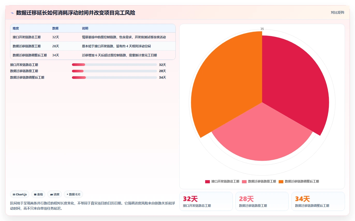Click table cell 数据迁移链路调整后工期
This screenshot has width=355, height=221.
point(30,55)
